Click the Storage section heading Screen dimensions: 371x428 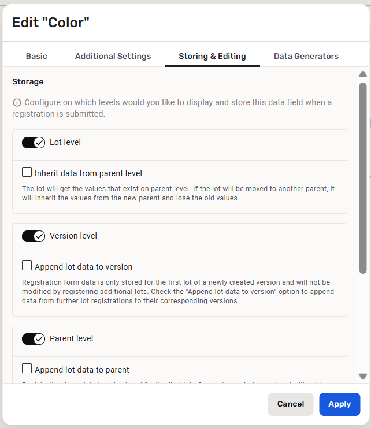[x=28, y=82]
